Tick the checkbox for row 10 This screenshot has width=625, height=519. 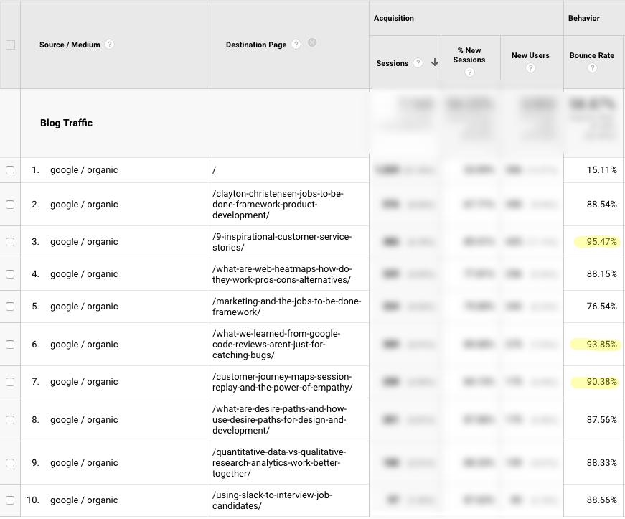tap(10, 500)
